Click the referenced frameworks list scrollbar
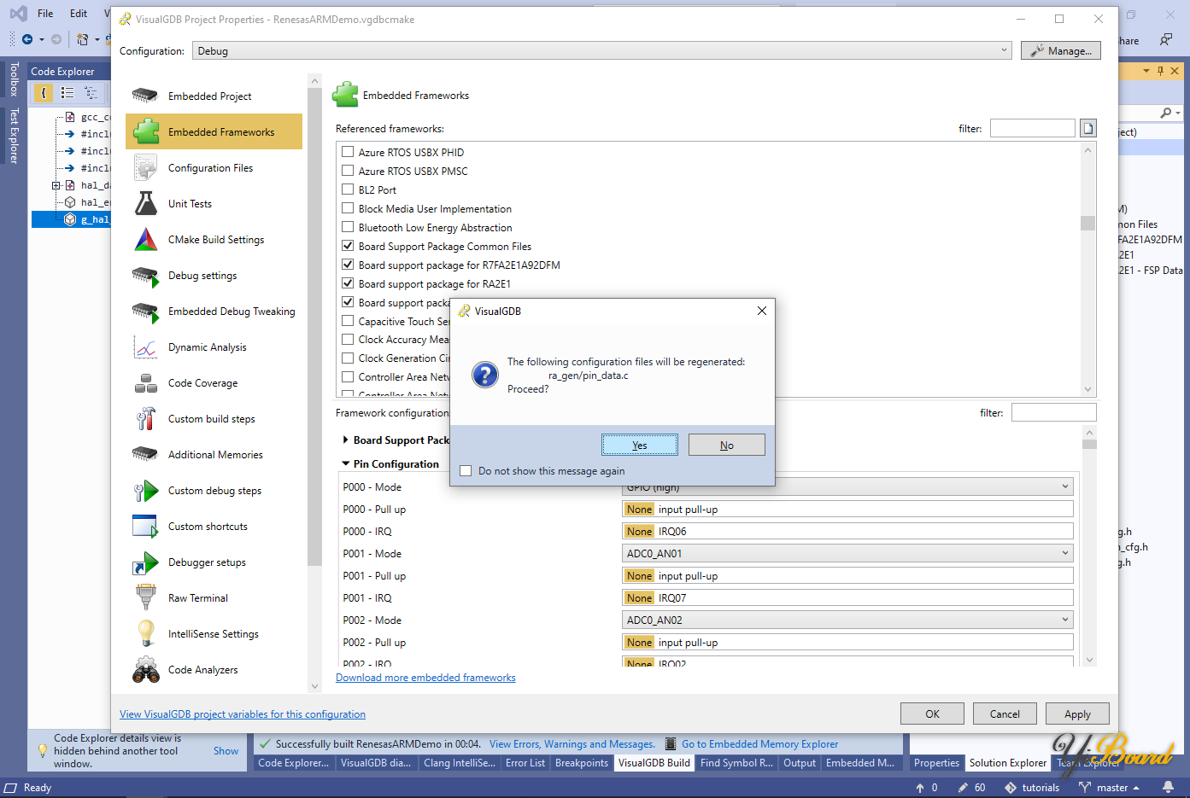1190x798 pixels. coord(1087,224)
